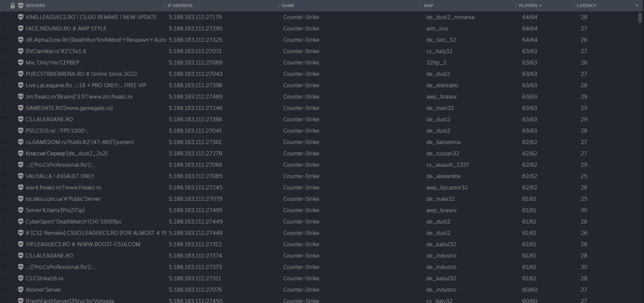Image resolution: width=644 pixels, height=303 pixels.
Task: Click the 32hp_2 map cell
Action: [436, 62]
